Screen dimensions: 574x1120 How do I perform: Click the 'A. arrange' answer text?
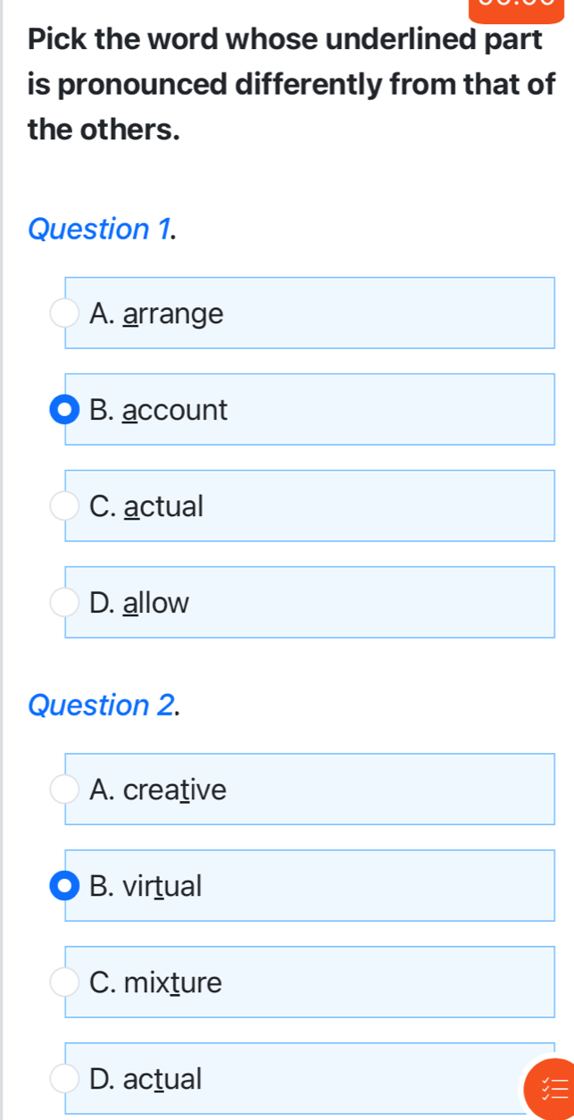click(x=157, y=313)
